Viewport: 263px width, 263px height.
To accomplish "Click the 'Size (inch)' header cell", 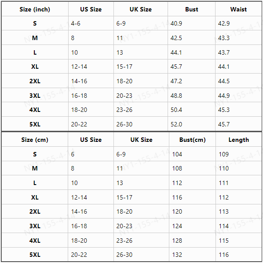I will (35, 9).
